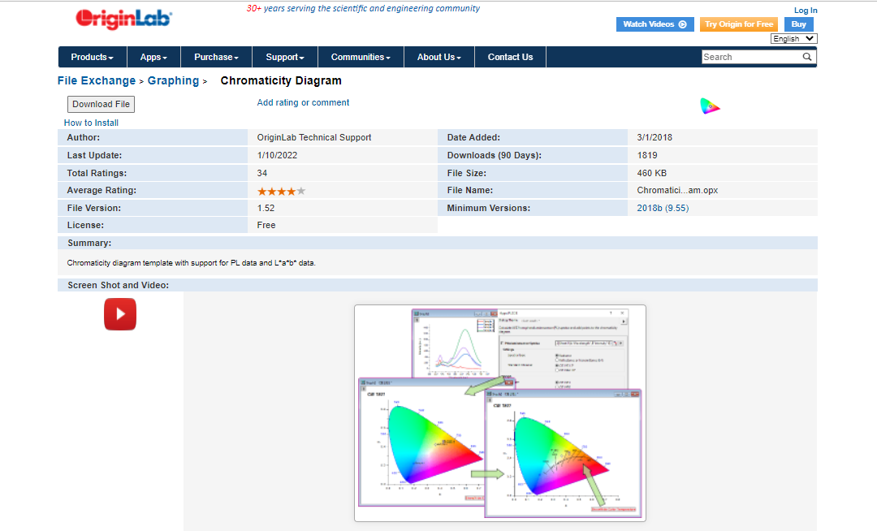
Task: Click the search magnifier icon
Action: tap(807, 57)
